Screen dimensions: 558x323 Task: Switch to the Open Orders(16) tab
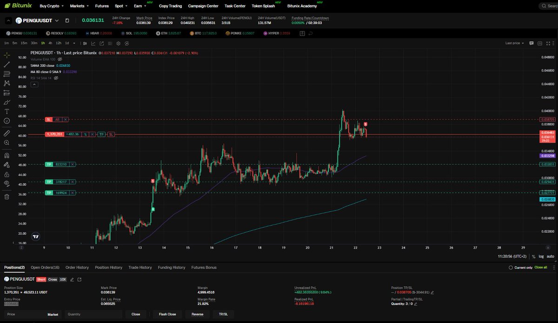click(x=45, y=267)
